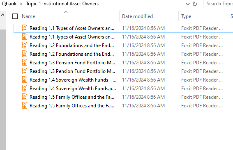The height and width of the screenshot is (150, 233).
Task: Expand the breadcrumb chevron after Qbank
Action: click(21, 4)
